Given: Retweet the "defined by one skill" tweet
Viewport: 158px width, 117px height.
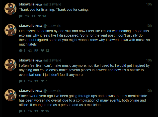Looking at the screenshot, I should click(30, 51).
